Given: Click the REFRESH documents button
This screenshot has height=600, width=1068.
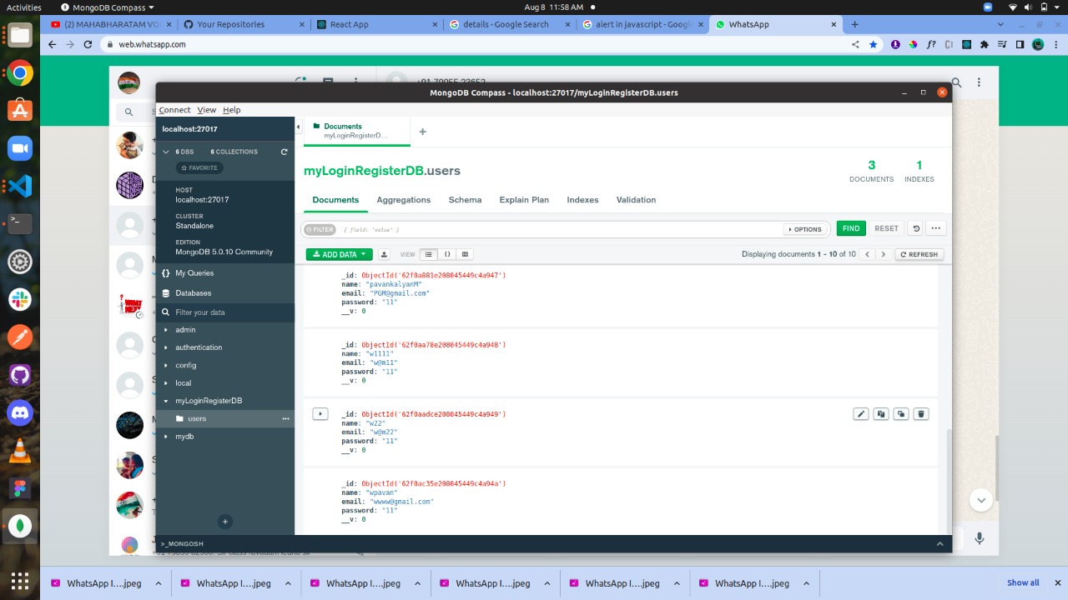Looking at the screenshot, I should pyautogui.click(x=919, y=254).
